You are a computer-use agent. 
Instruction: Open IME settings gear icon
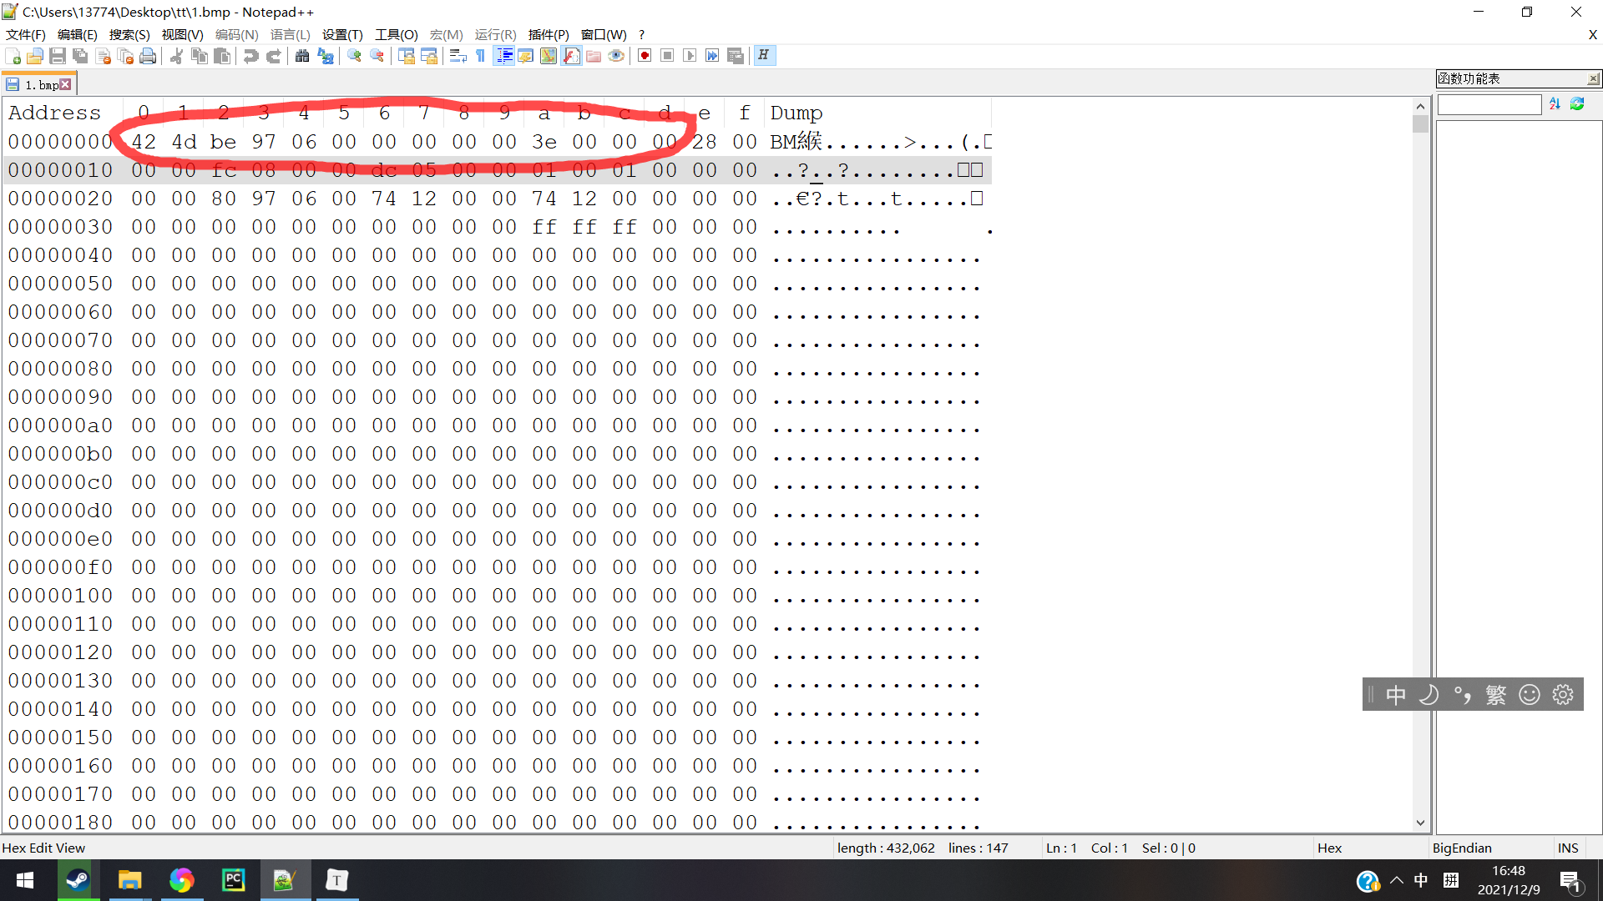(1563, 695)
